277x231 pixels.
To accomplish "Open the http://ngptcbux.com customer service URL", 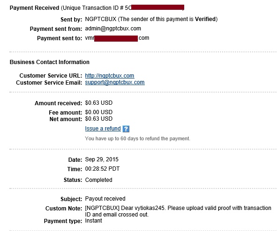I will click(x=110, y=76).
